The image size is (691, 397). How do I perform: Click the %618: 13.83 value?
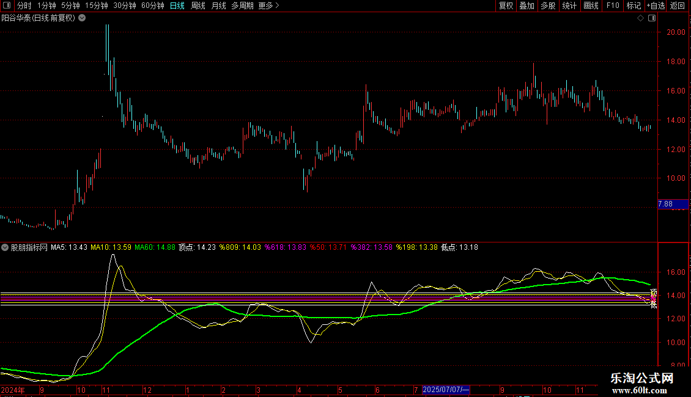coord(286,247)
